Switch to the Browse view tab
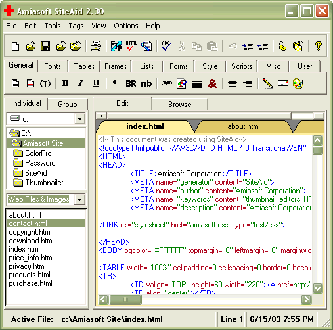The image size is (333, 330). (180, 105)
